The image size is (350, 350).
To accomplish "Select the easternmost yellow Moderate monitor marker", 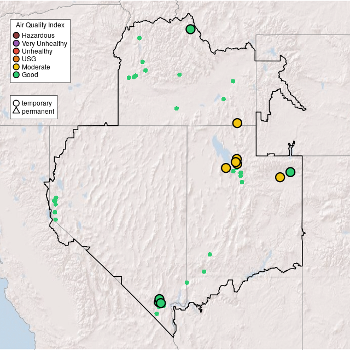I will click(280, 177).
